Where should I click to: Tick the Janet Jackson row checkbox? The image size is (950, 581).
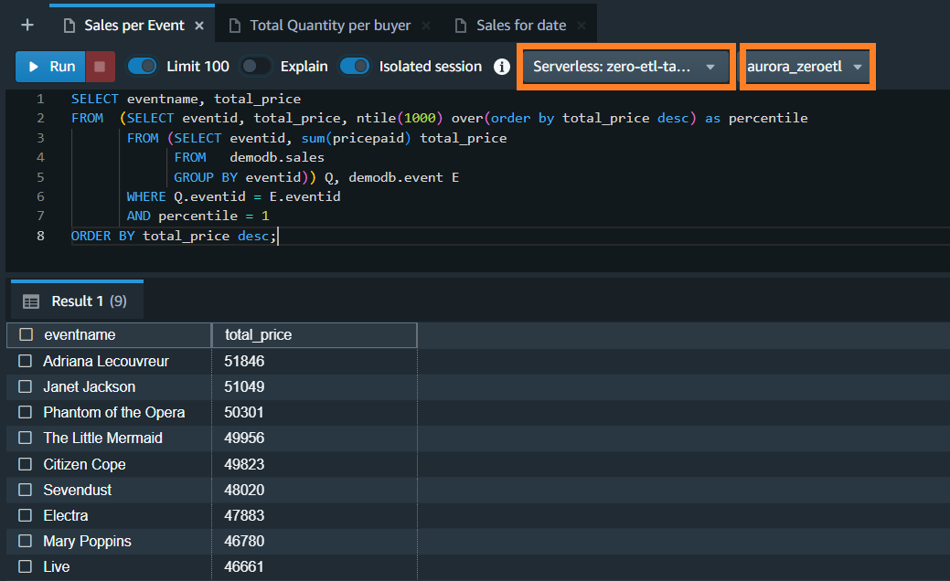tap(26, 387)
